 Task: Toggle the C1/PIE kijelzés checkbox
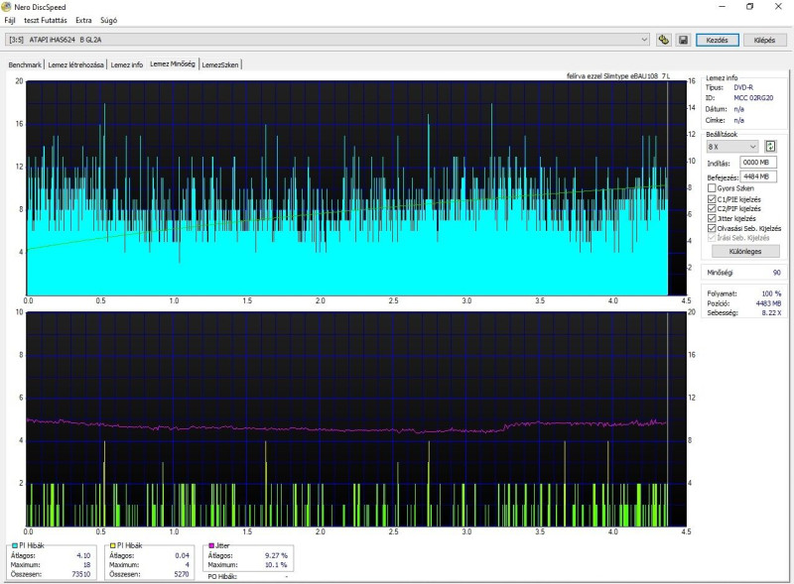pos(711,199)
